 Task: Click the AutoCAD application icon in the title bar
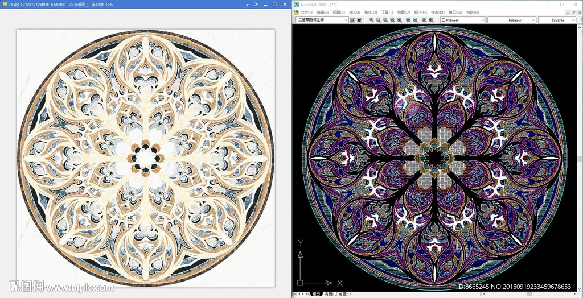tap(296, 5)
